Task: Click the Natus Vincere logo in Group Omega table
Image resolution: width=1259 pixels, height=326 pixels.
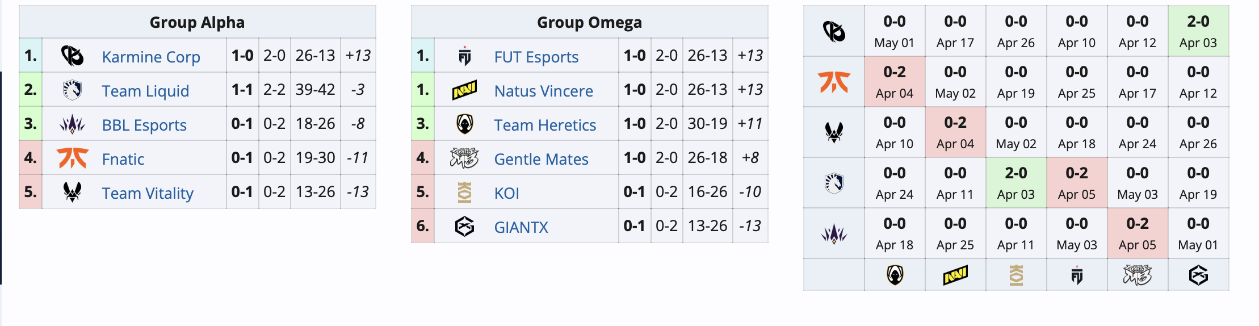Action: point(464,90)
